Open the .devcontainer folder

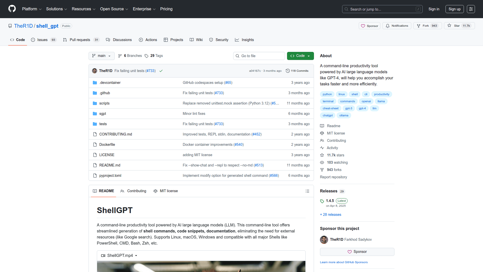pyautogui.click(x=110, y=83)
